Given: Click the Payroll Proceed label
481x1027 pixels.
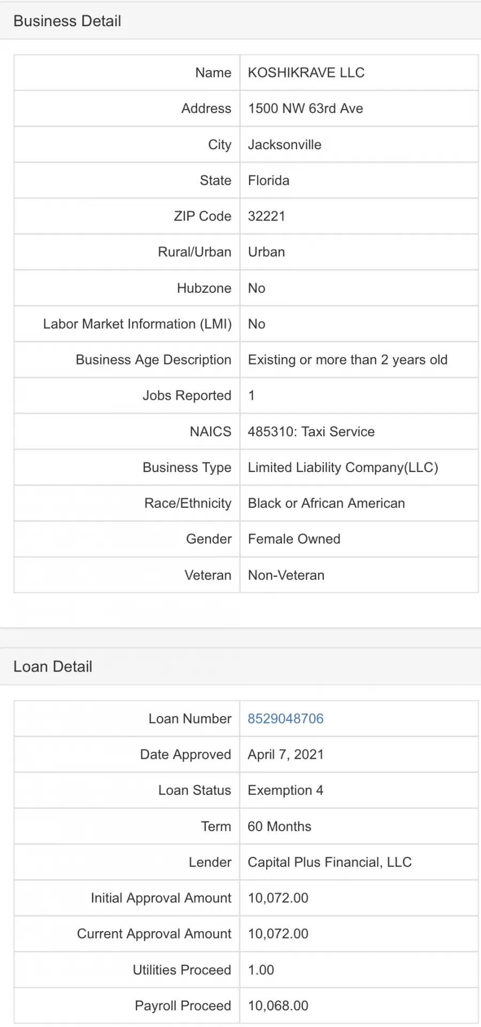Looking at the screenshot, I should pyautogui.click(x=183, y=1006).
